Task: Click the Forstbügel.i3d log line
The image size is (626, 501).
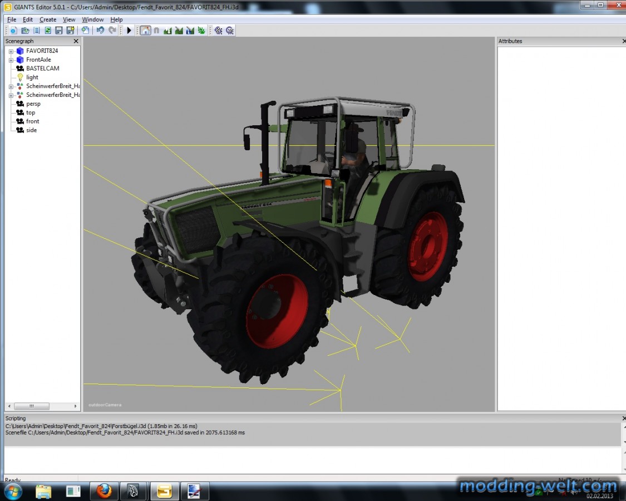Action: click(101, 426)
